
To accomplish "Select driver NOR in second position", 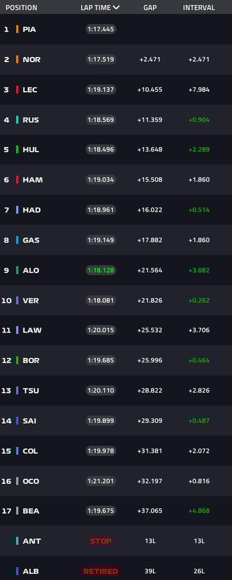I will coord(32,60).
